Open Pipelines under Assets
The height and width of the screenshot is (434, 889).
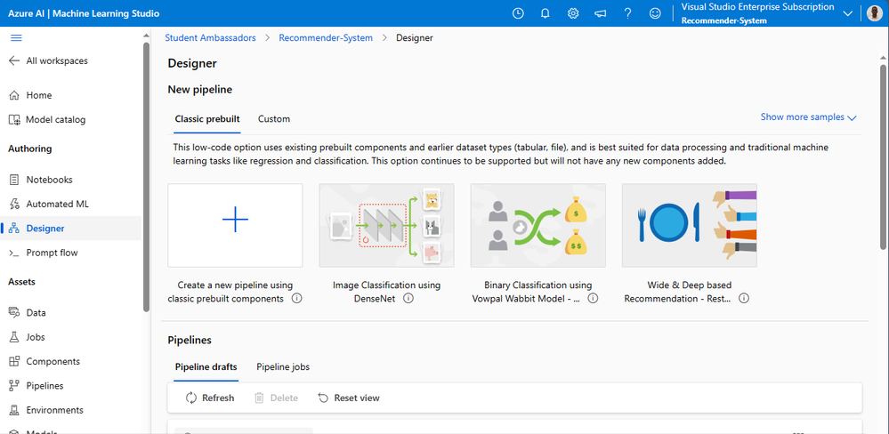[36, 386]
